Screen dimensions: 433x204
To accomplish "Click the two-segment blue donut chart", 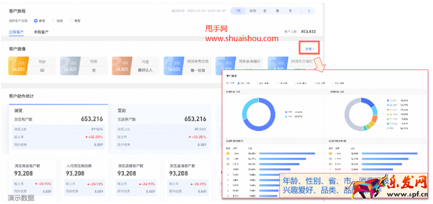I will point(259,114).
